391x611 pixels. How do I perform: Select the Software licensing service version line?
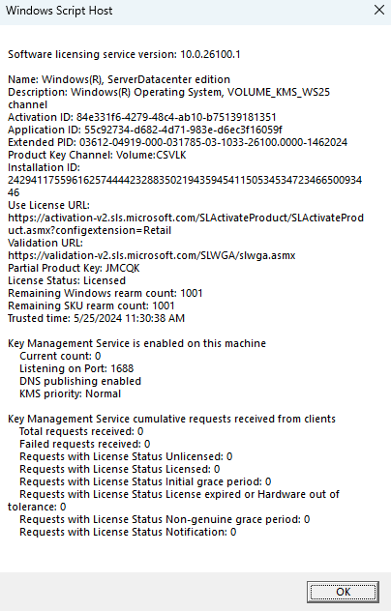coord(124,54)
